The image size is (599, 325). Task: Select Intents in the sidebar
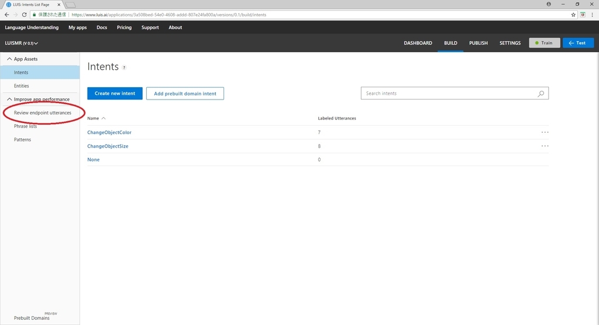click(x=40, y=72)
